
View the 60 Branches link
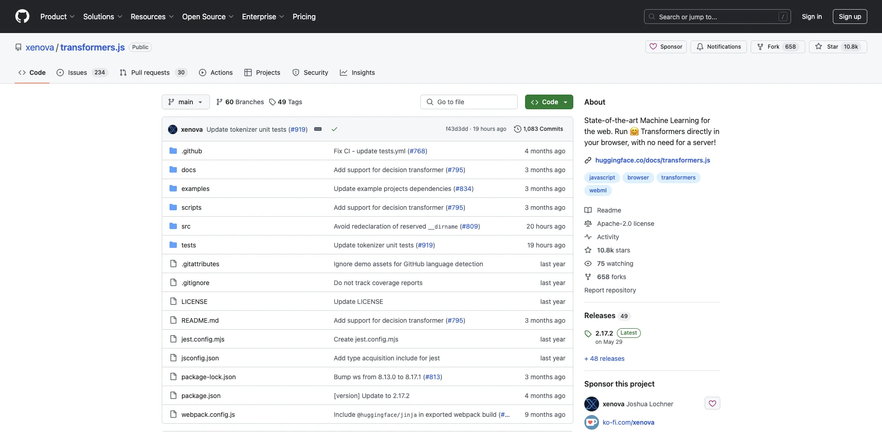pyautogui.click(x=240, y=102)
